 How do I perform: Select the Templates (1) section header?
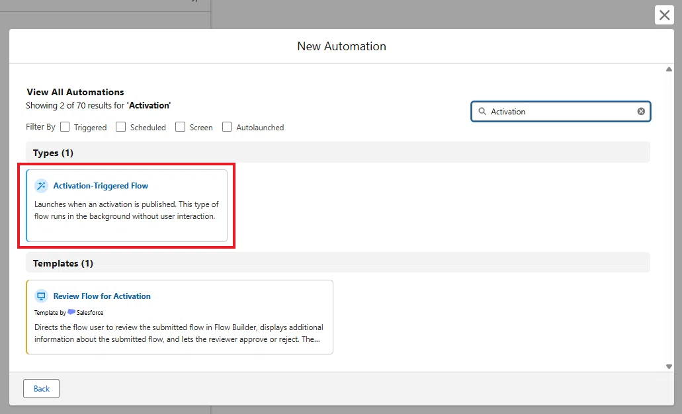point(338,263)
